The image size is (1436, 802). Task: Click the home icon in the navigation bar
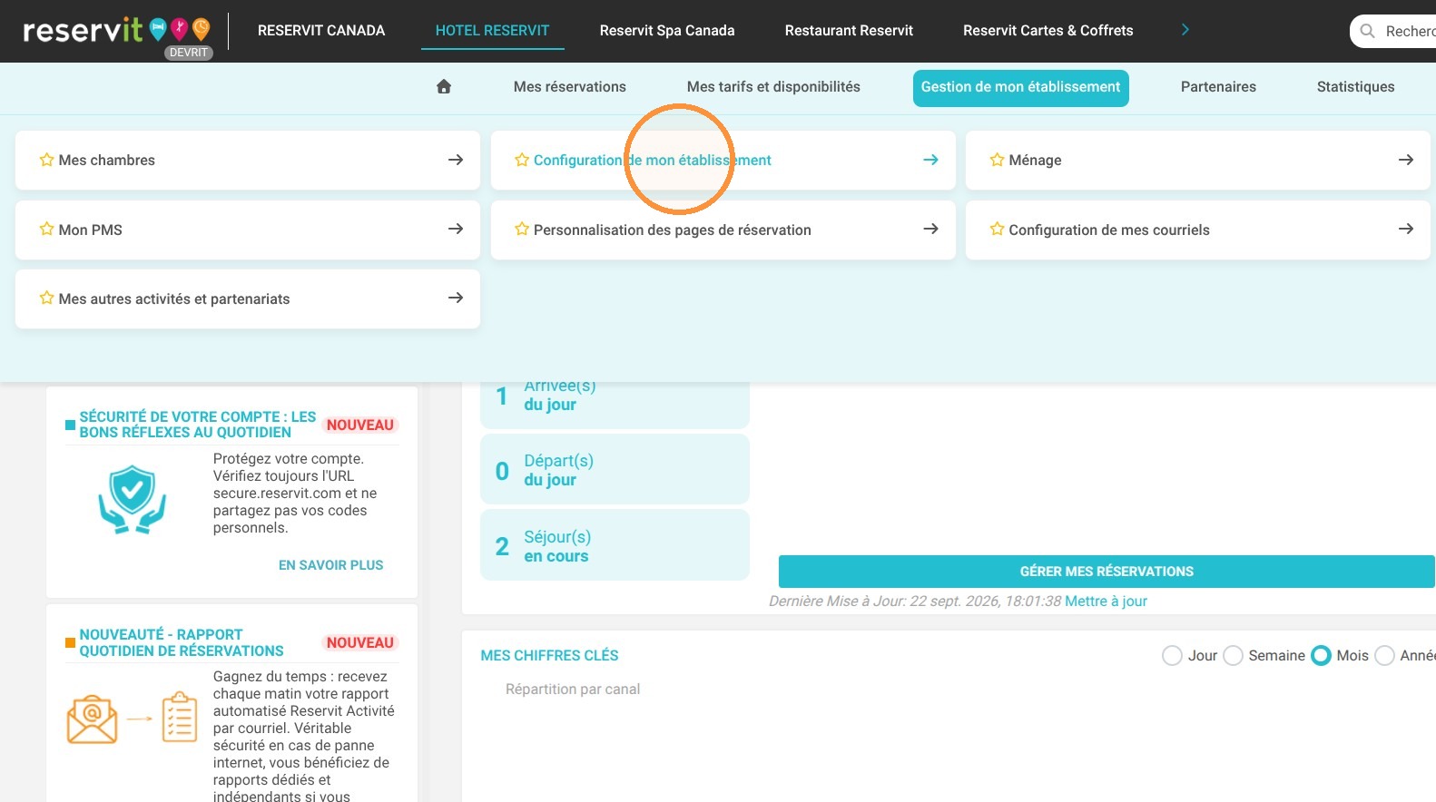[444, 87]
